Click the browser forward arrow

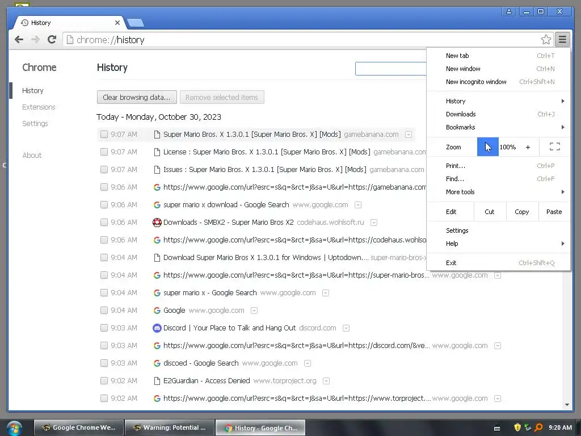tap(35, 40)
